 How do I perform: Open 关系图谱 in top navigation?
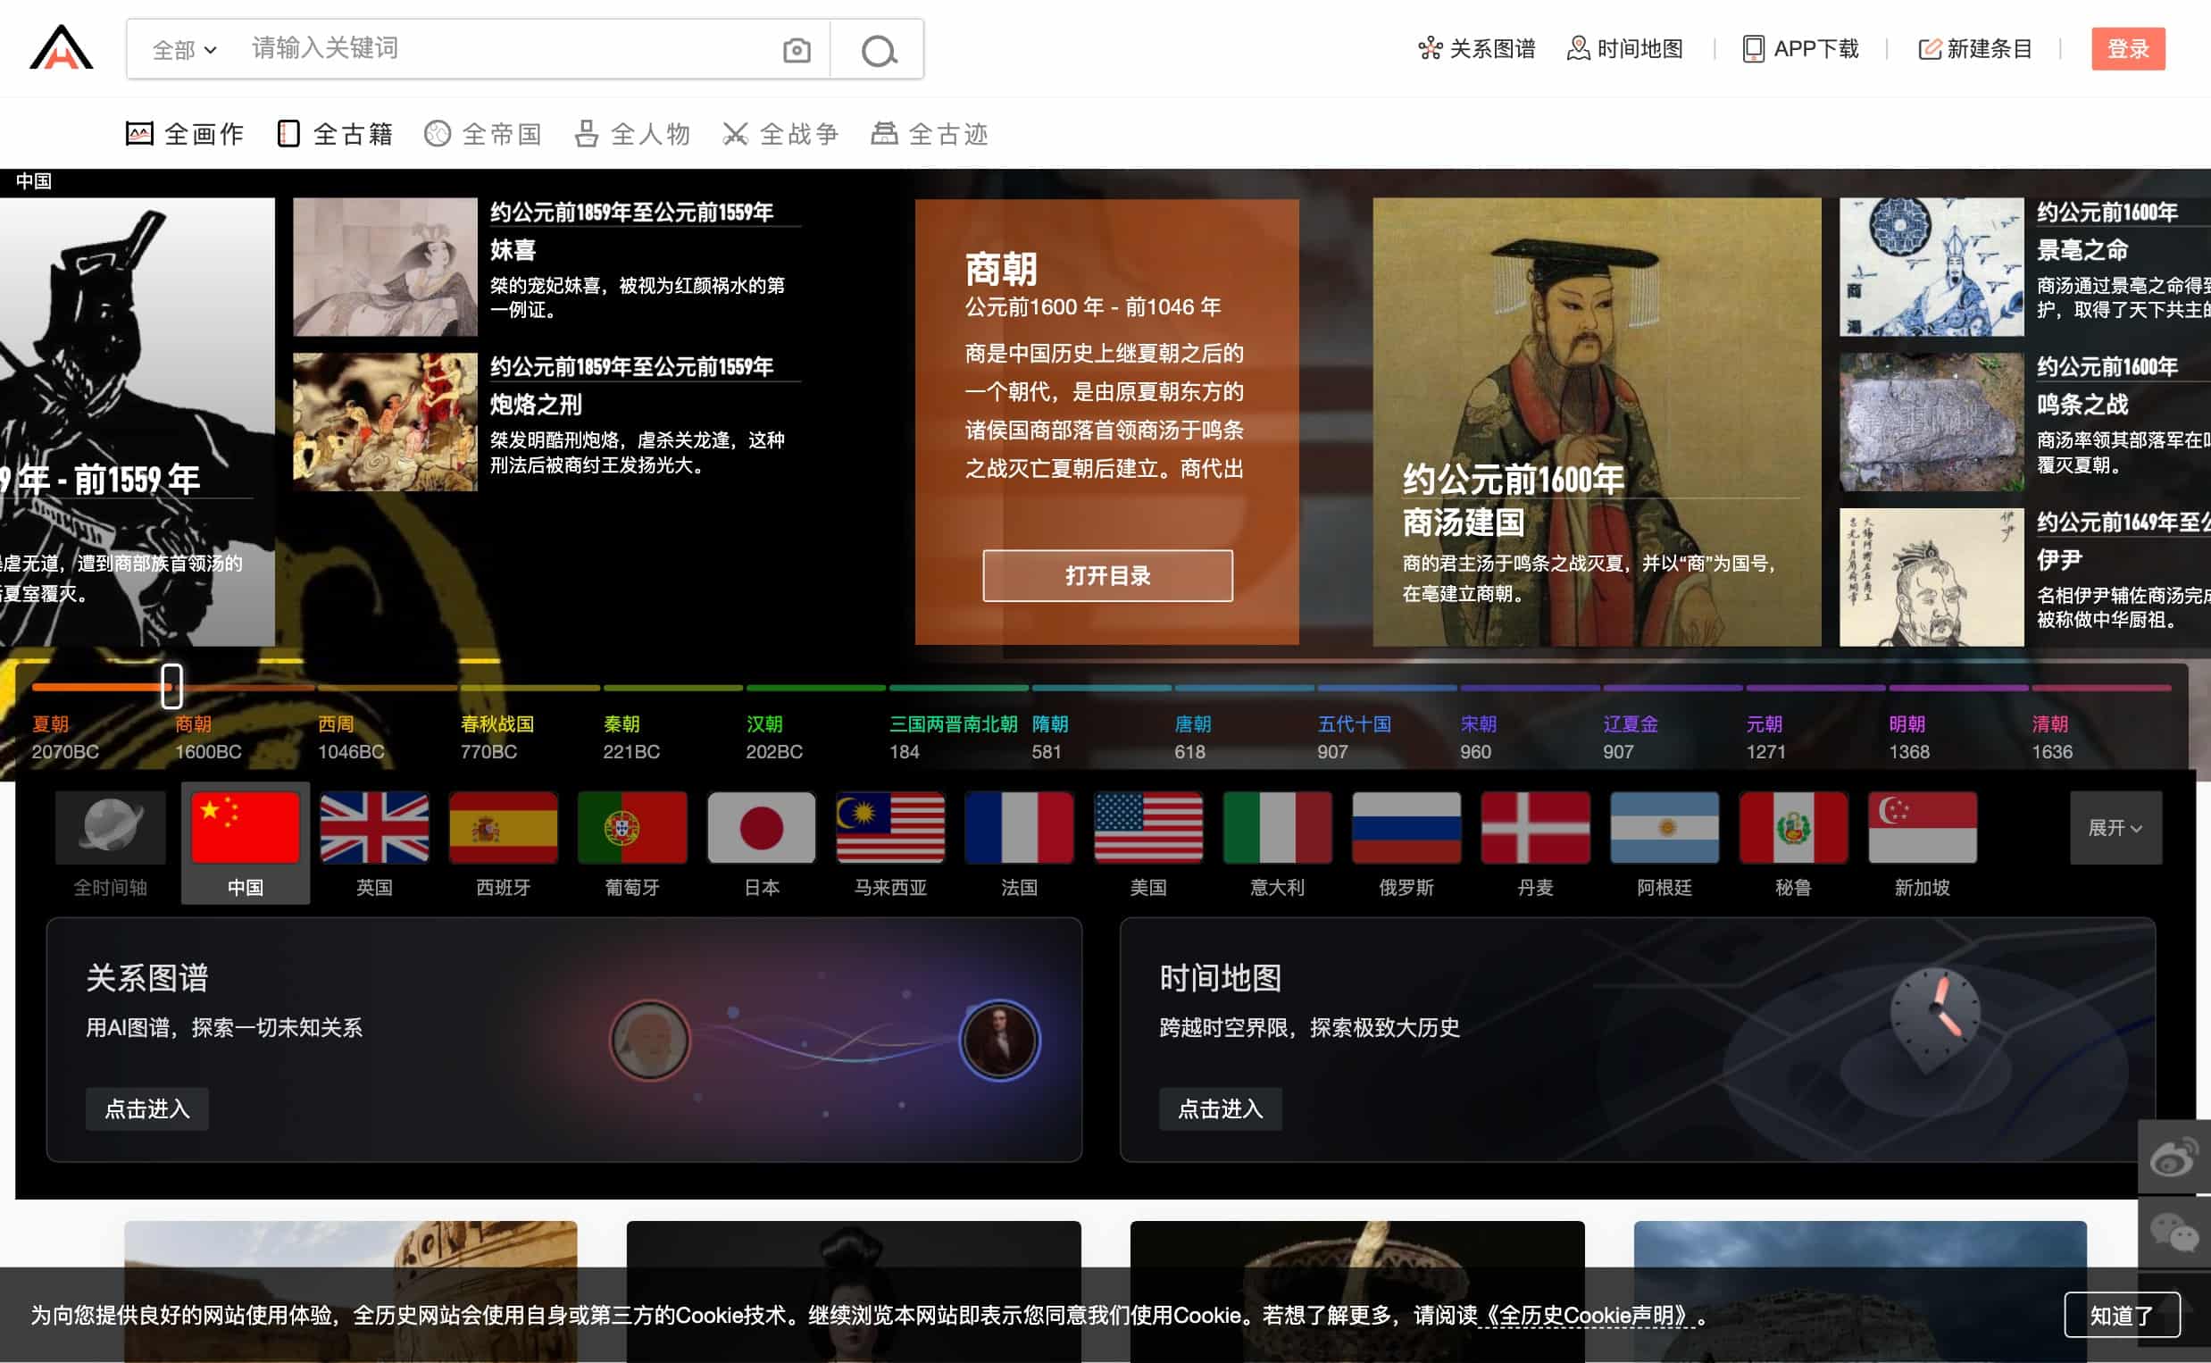pyautogui.click(x=1477, y=48)
